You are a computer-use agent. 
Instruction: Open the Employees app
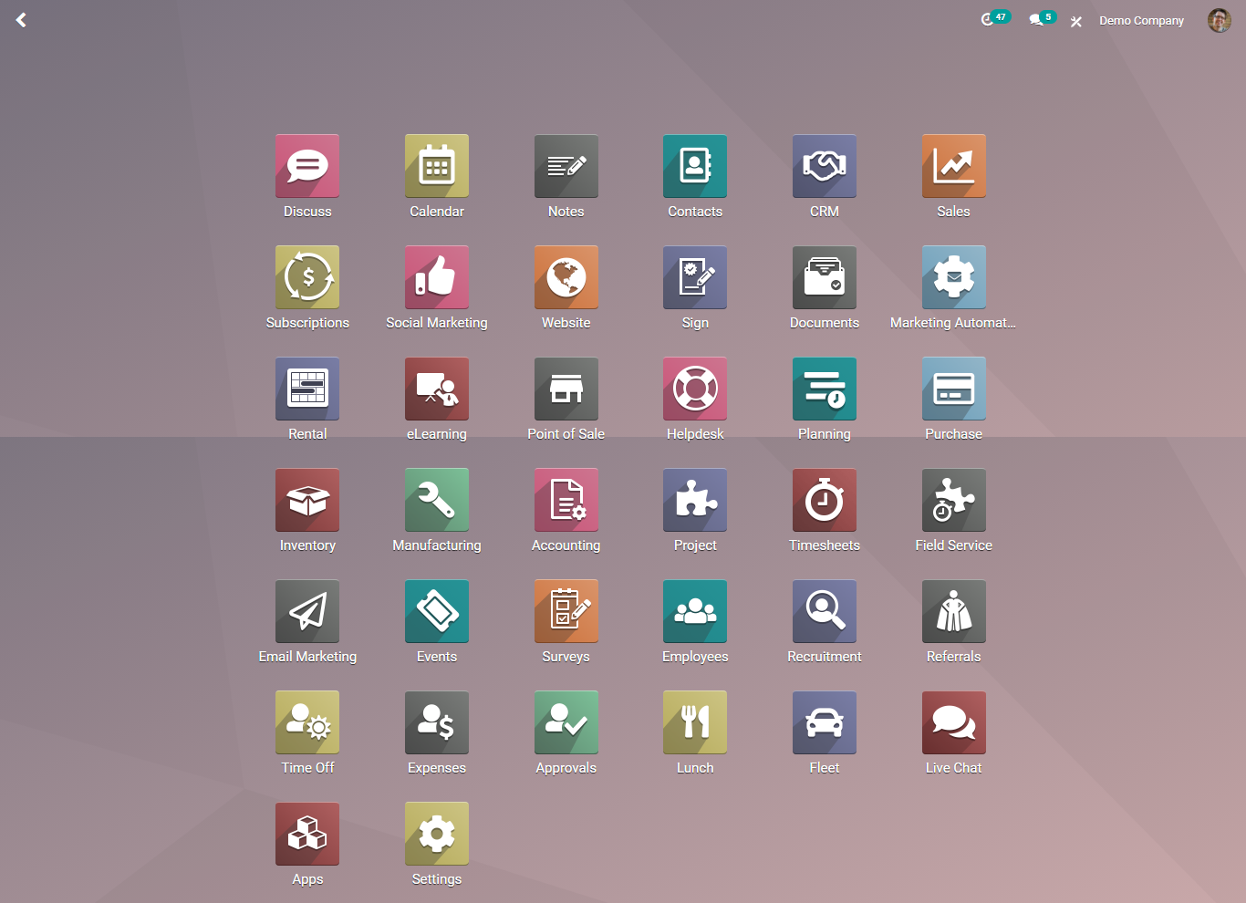[x=695, y=611]
